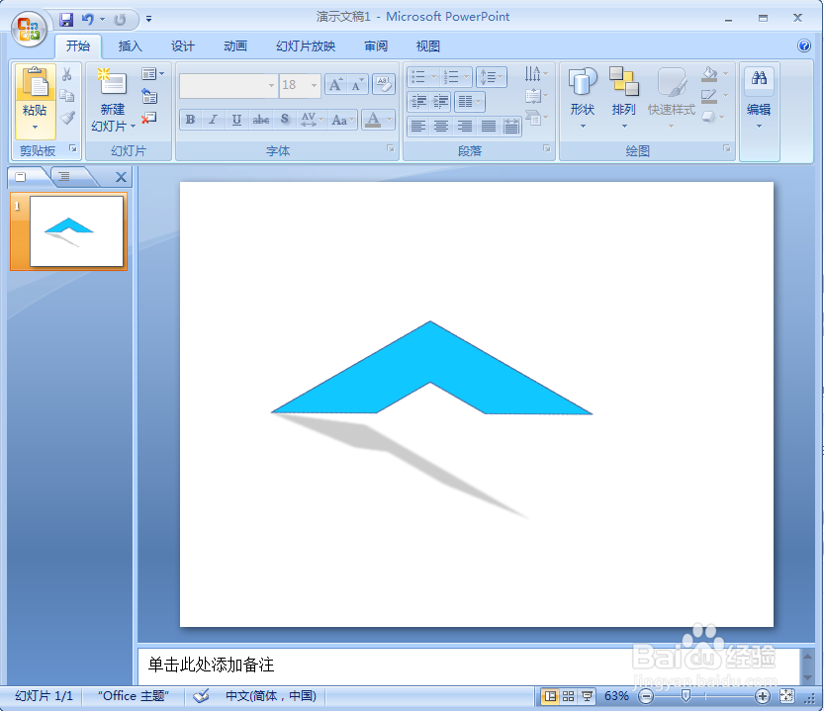Save the presentation from quick access toolbar
The height and width of the screenshot is (711, 824).
click(x=66, y=20)
